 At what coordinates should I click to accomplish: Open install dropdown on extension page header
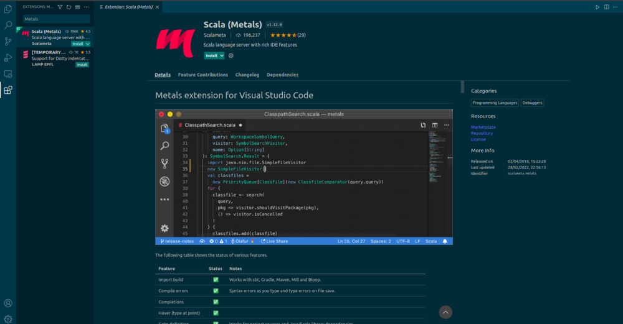pos(222,56)
